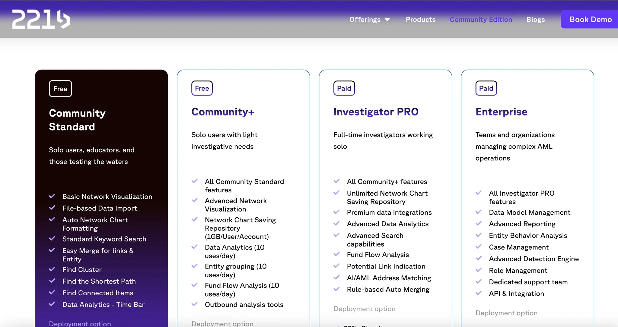Click checkmark beside Premium data integrations
The width and height of the screenshot is (618, 327).
[336, 212]
